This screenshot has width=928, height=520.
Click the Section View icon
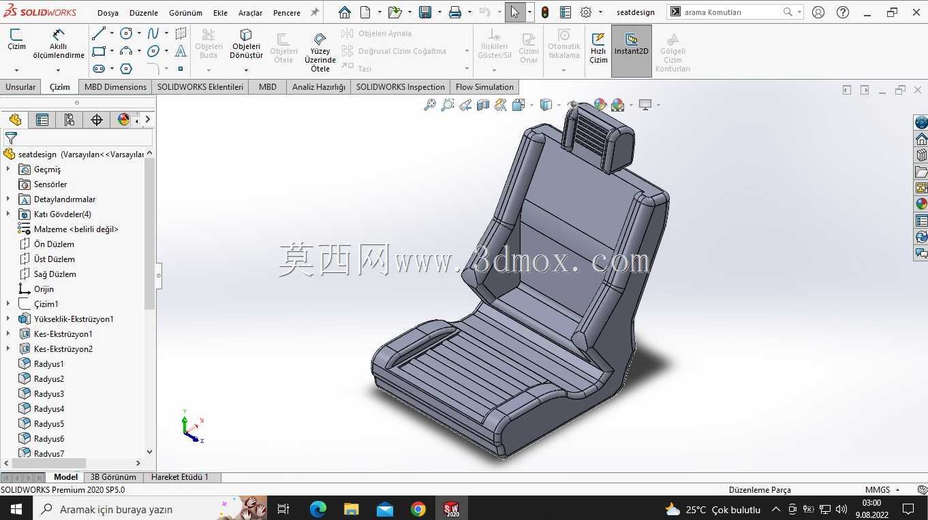pyautogui.click(x=483, y=105)
